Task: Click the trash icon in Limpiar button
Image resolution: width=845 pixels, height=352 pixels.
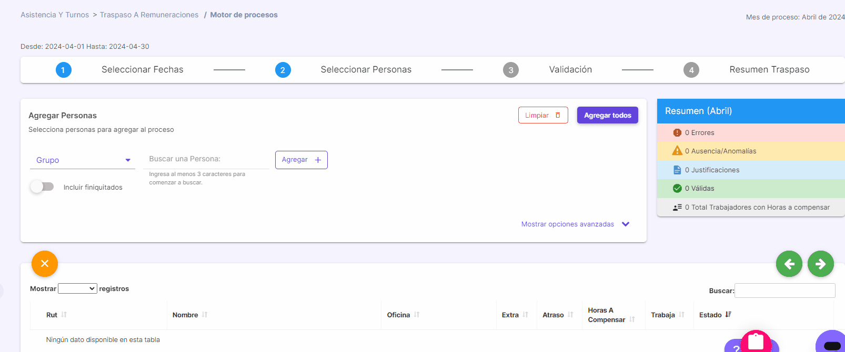Action: pyautogui.click(x=558, y=115)
